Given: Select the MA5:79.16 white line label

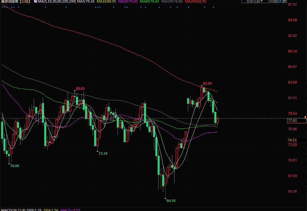Looking at the screenshot, I should [86, 1].
